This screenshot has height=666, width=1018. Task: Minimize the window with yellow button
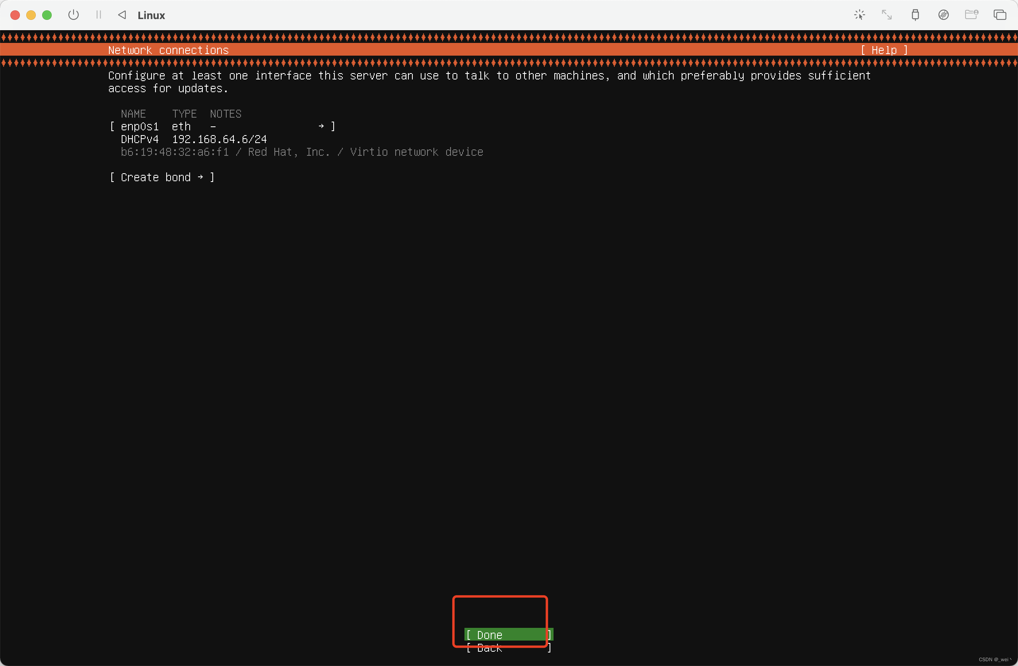[x=31, y=15]
